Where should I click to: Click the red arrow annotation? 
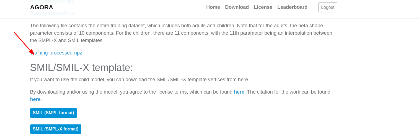point(24,43)
